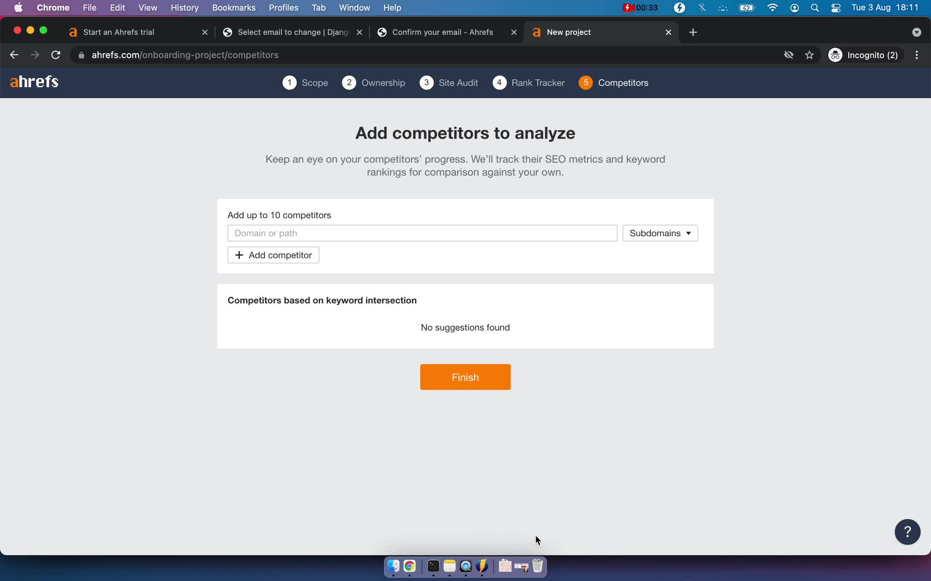Viewport: 931px width, 581px height.
Task: Open Chrome browser dock icon
Action: pyautogui.click(x=409, y=566)
